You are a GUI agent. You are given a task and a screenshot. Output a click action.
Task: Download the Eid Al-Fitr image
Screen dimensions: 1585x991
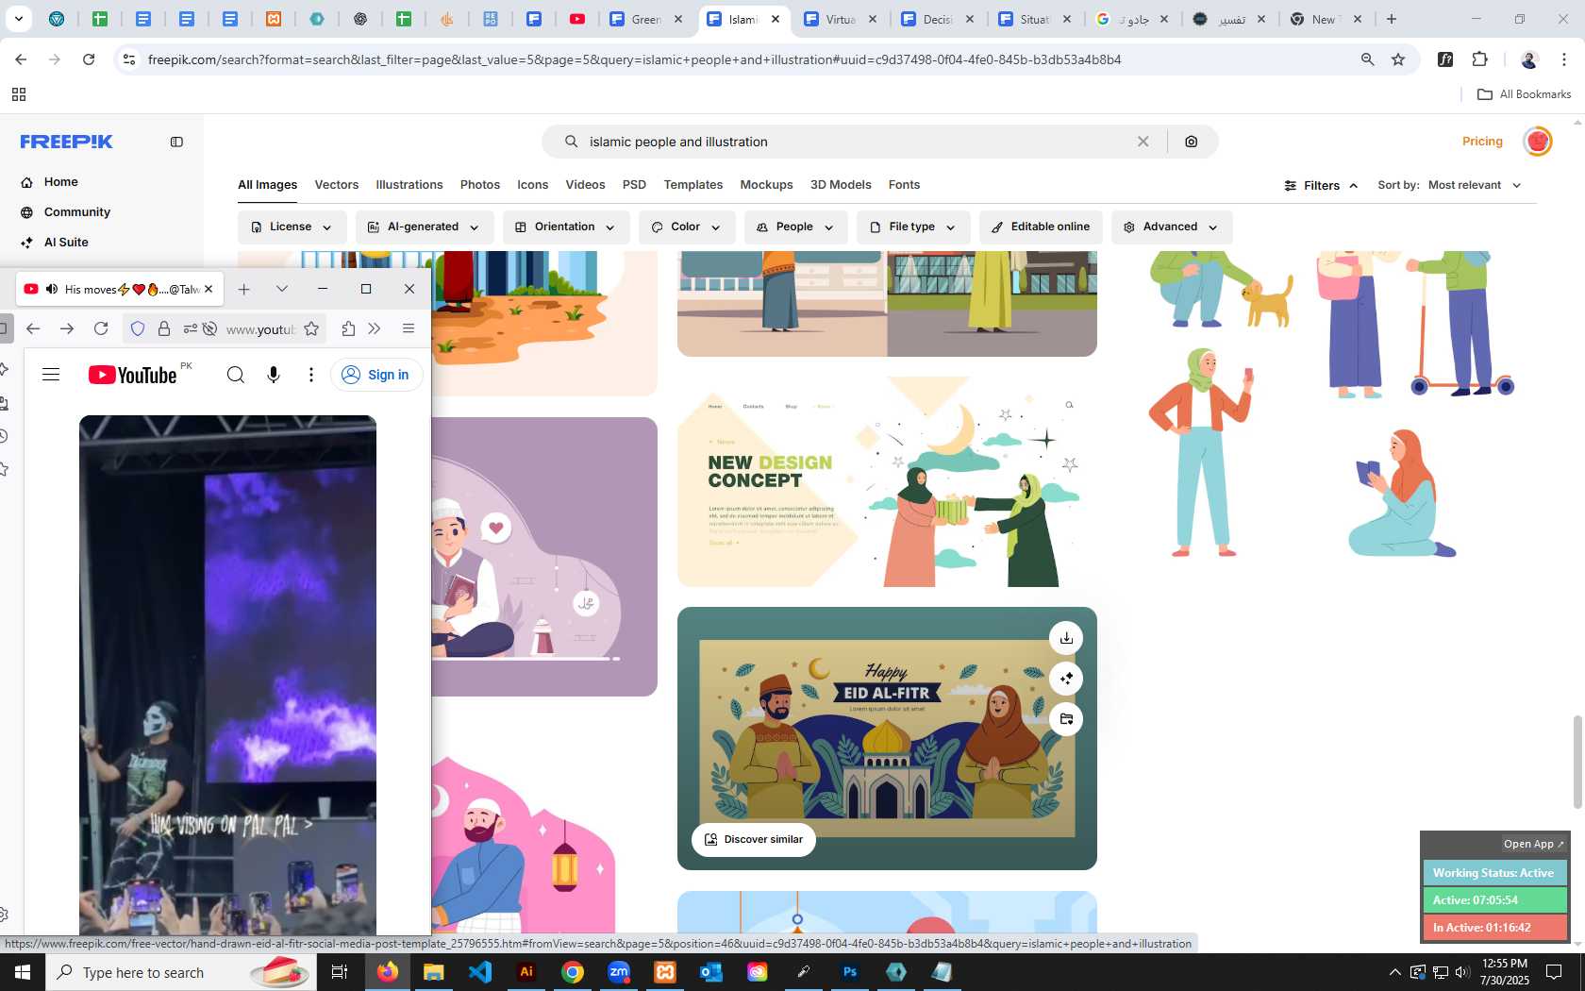click(1066, 638)
